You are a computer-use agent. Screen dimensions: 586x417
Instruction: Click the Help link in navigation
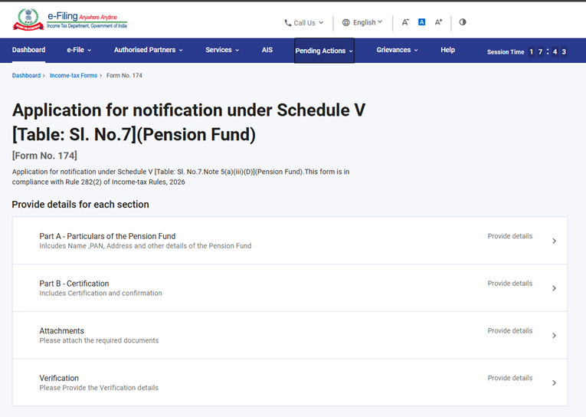[x=448, y=51]
